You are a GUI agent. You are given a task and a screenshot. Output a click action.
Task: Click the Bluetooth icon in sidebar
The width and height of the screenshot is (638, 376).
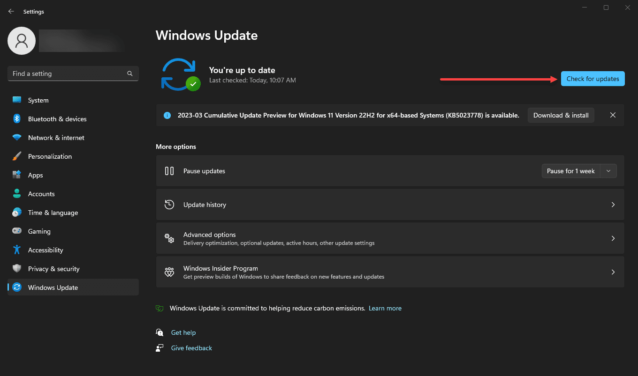coord(17,119)
